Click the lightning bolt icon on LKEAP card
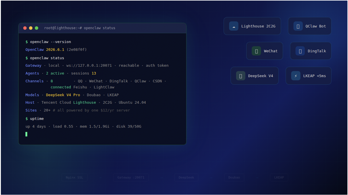Screen dimensions: 348x195 coord(296,76)
